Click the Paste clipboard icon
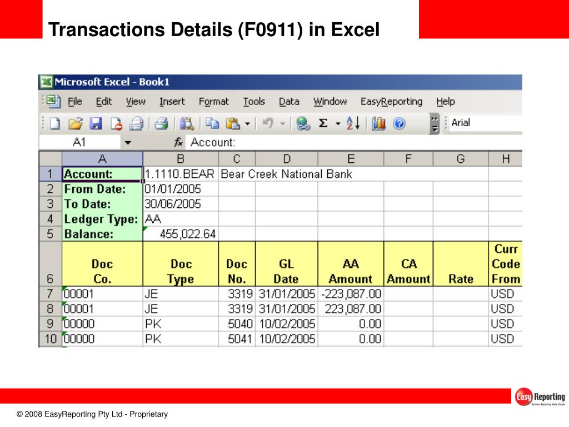Viewport: 569px width, 427px height. click(x=233, y=124)
